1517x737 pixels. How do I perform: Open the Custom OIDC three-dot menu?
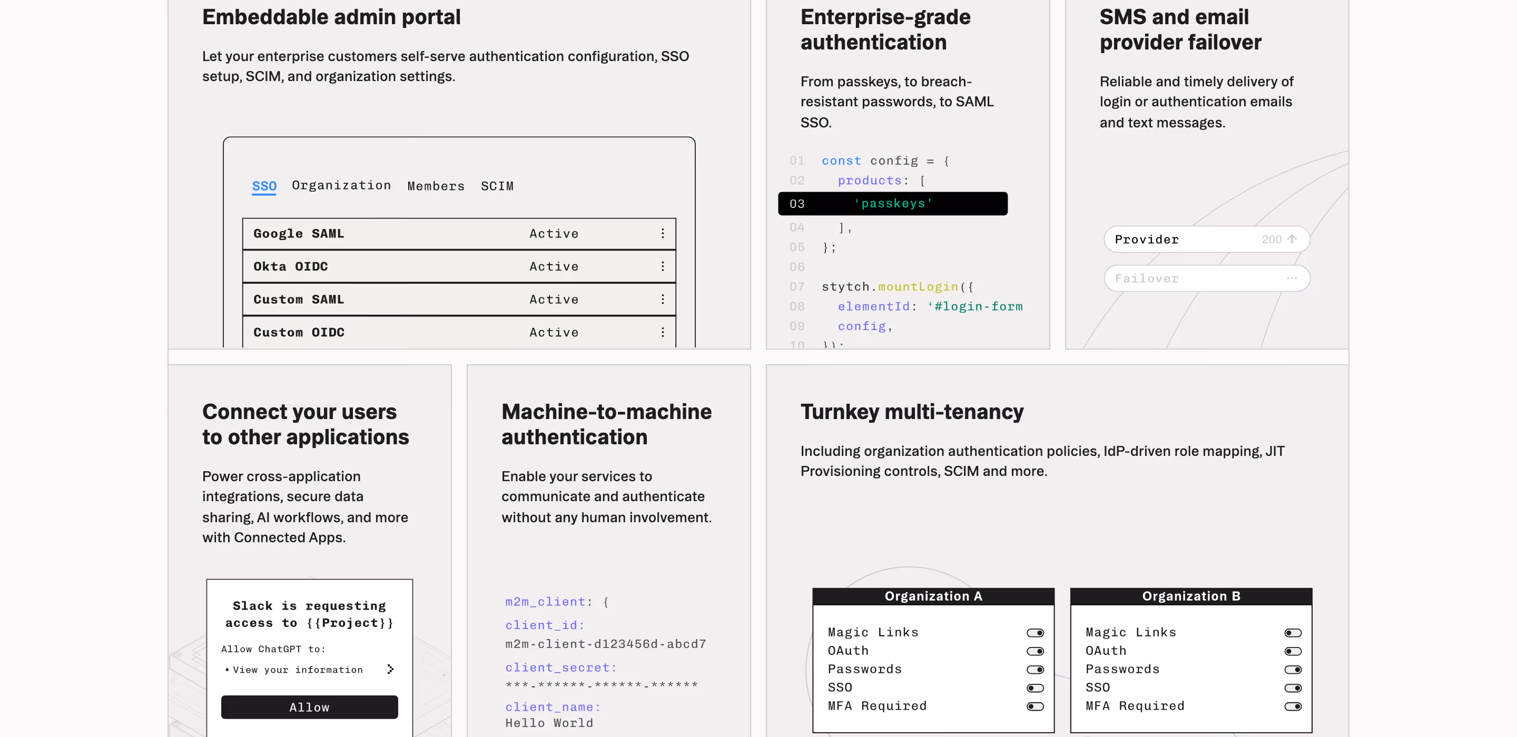pos(663,333)
